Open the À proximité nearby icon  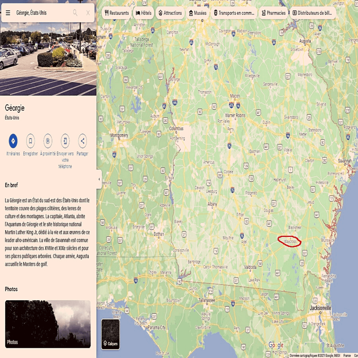pyautogui.click(x=48, y=141)
